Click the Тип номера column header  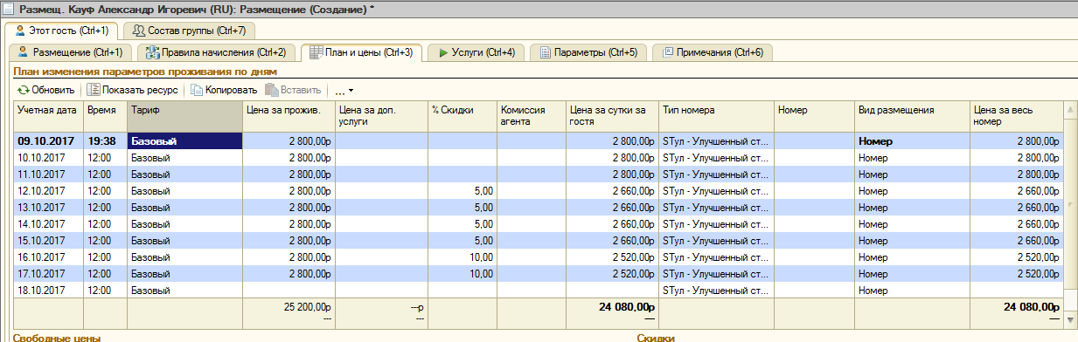click(x=716, y=117)
